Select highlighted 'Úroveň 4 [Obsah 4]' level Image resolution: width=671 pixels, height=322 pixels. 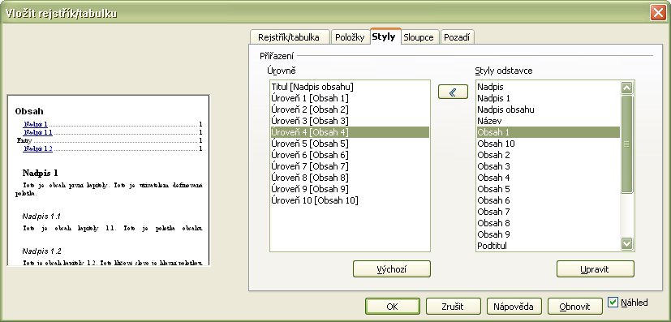(x=350, y=132)
